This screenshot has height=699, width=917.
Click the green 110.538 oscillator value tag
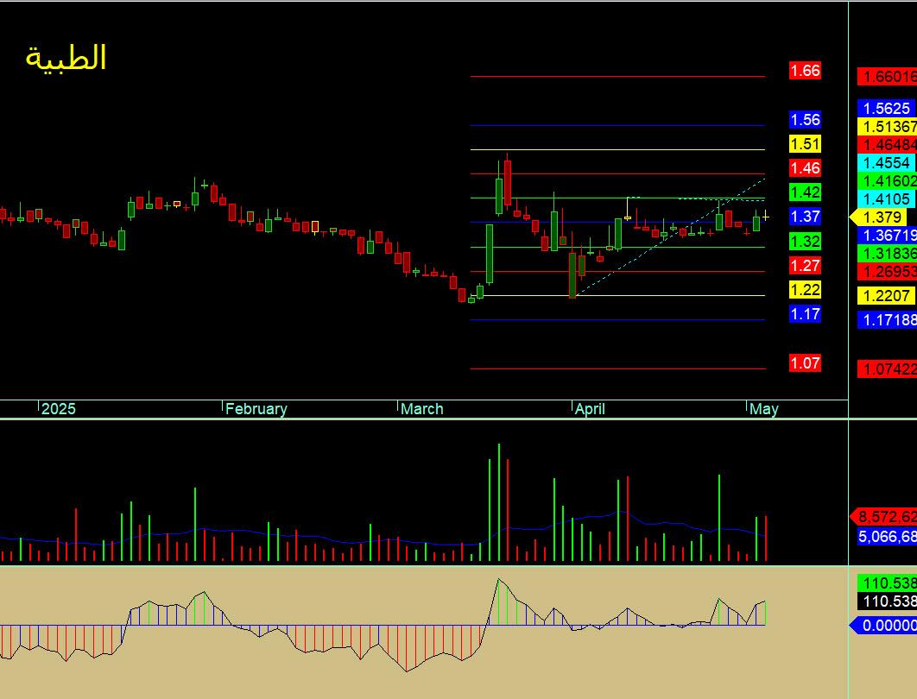887,582
